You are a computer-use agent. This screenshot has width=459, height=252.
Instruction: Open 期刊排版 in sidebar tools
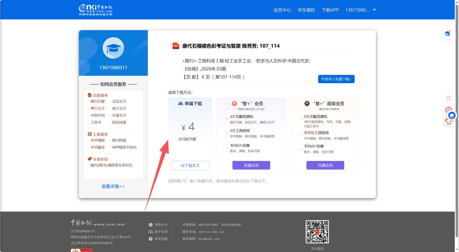(x=119, y=140)
